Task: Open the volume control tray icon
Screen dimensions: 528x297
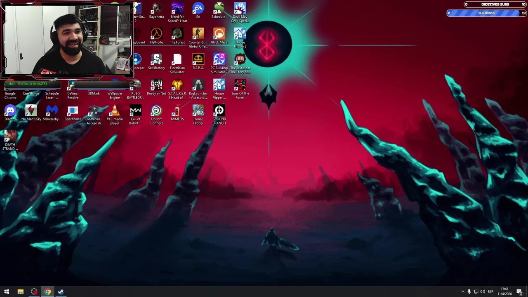Action: tap(482, 292)
